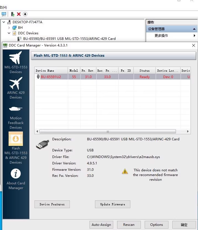Open ARINC 429 Devices airplane icon

coord(16,83)
